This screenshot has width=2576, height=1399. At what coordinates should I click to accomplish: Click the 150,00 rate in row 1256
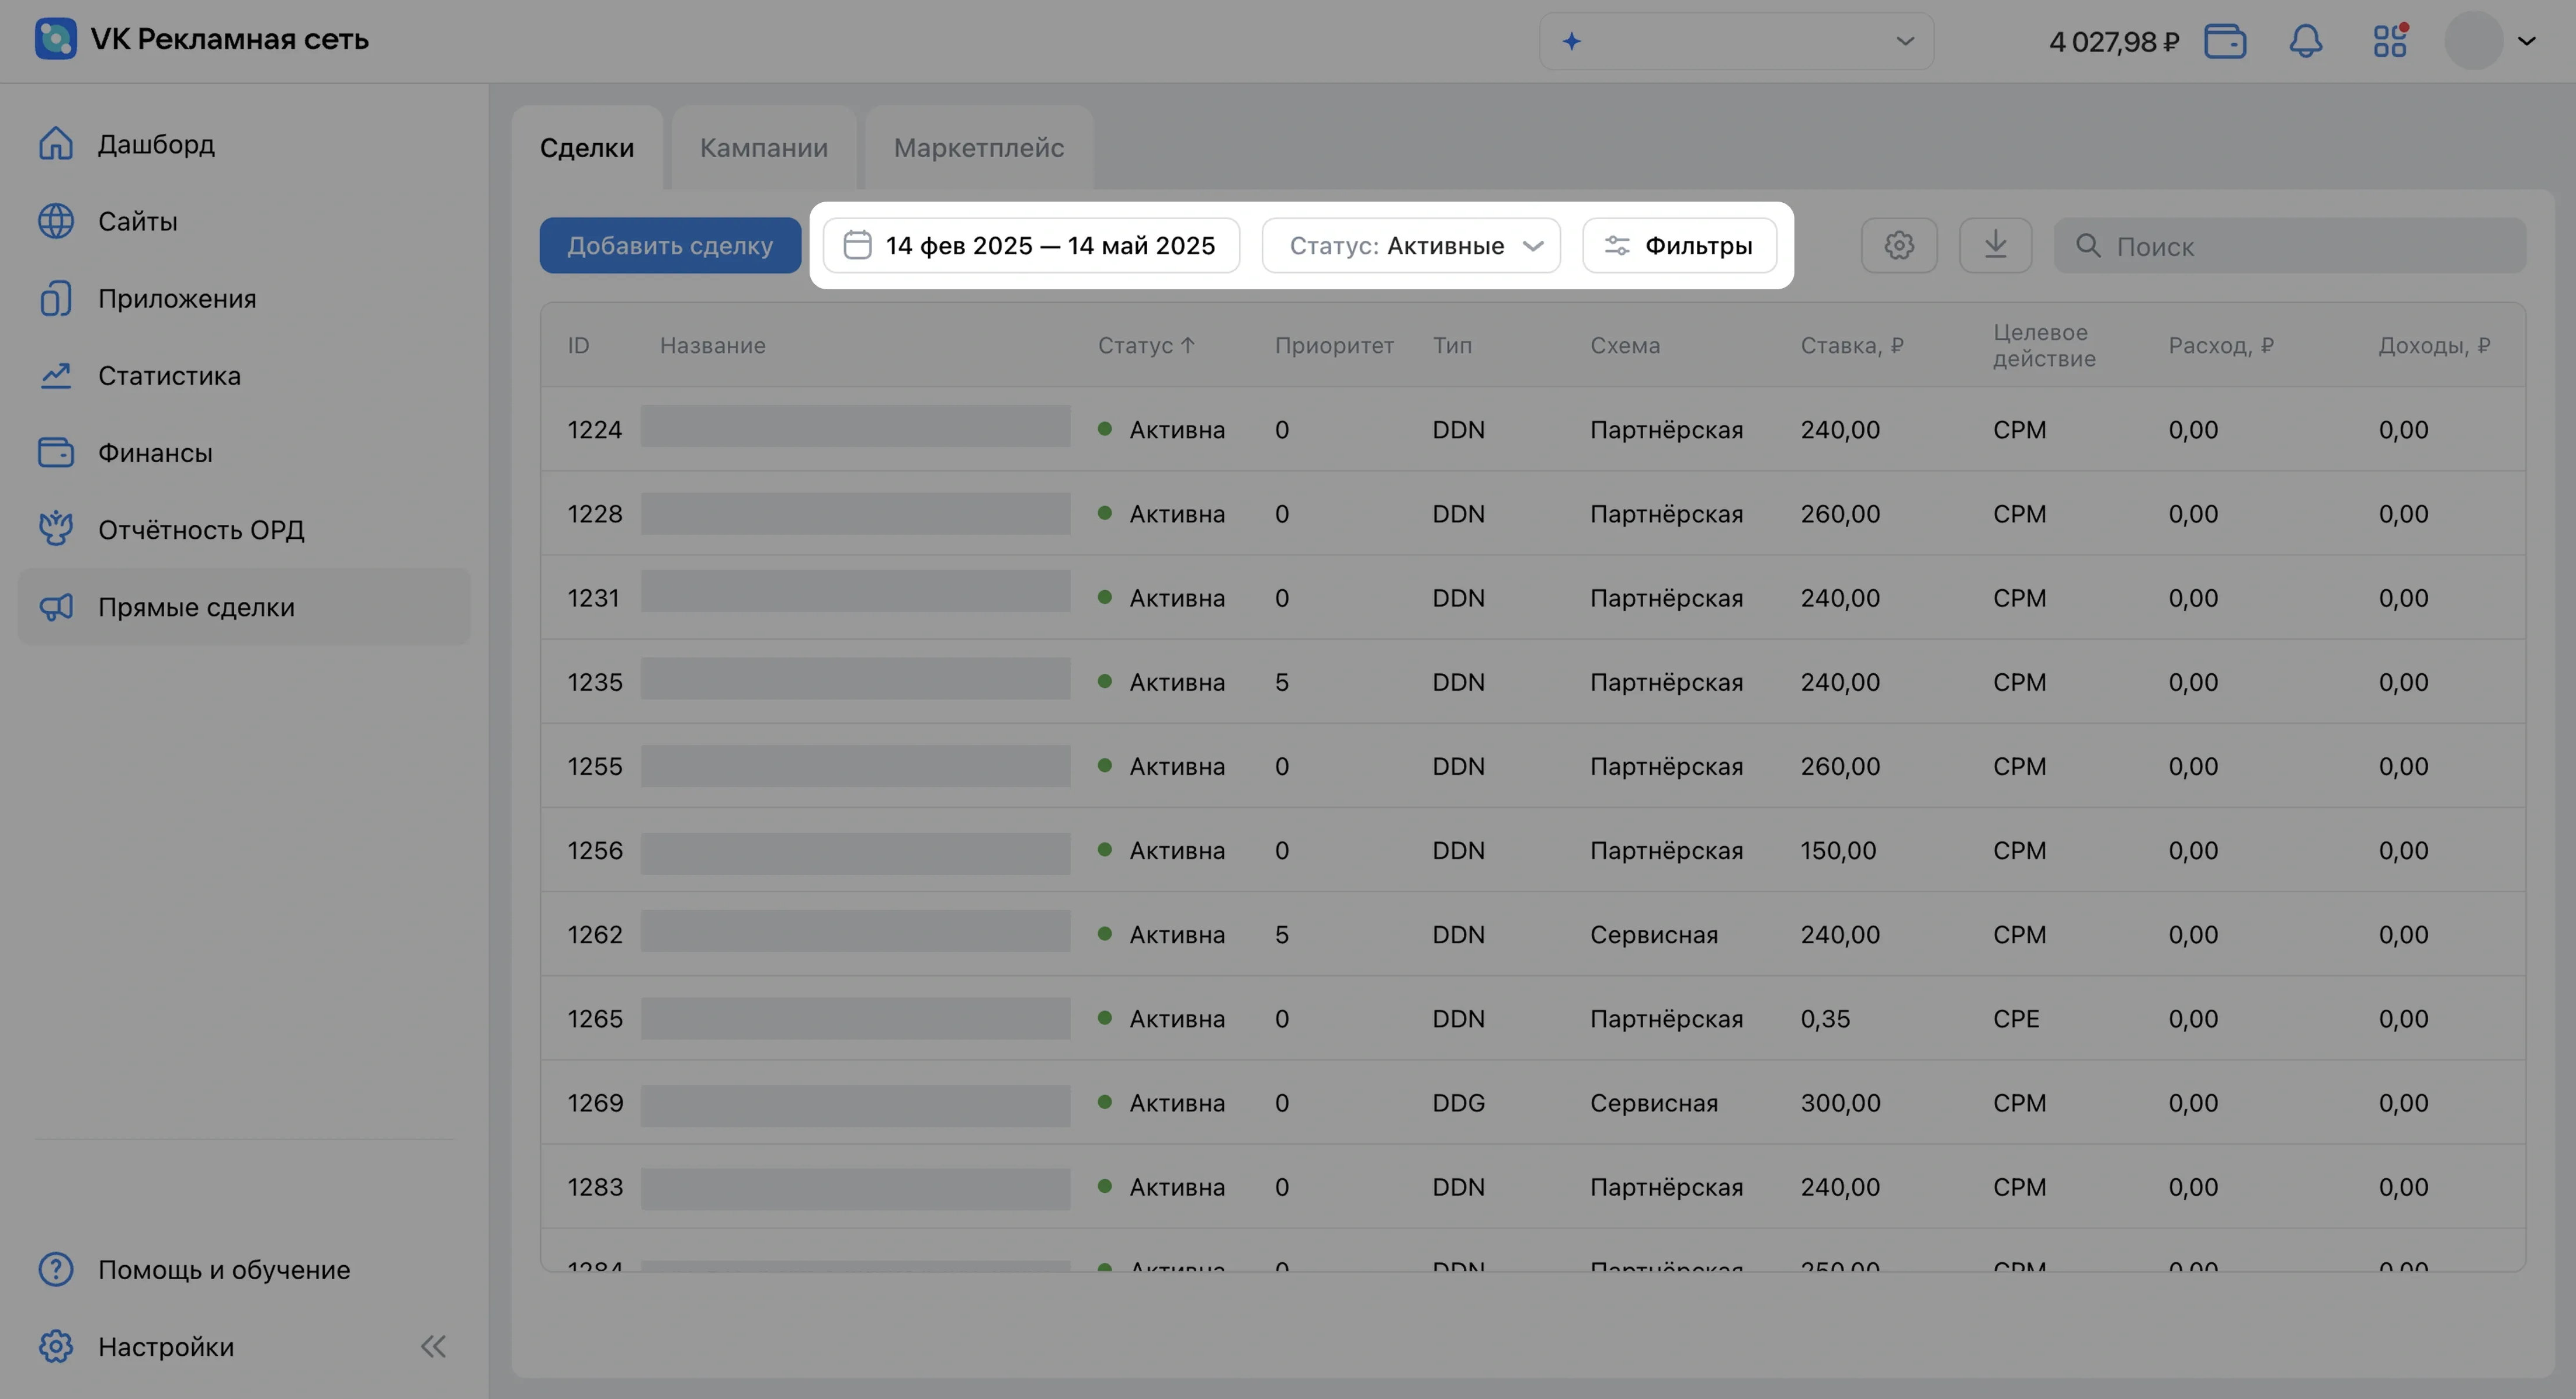click(1838, 850)
